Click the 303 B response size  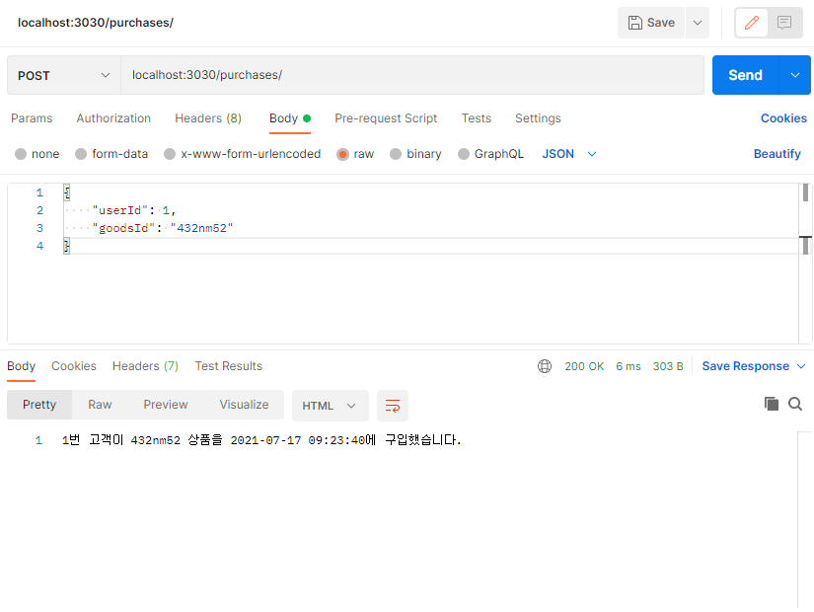(668, 366)
